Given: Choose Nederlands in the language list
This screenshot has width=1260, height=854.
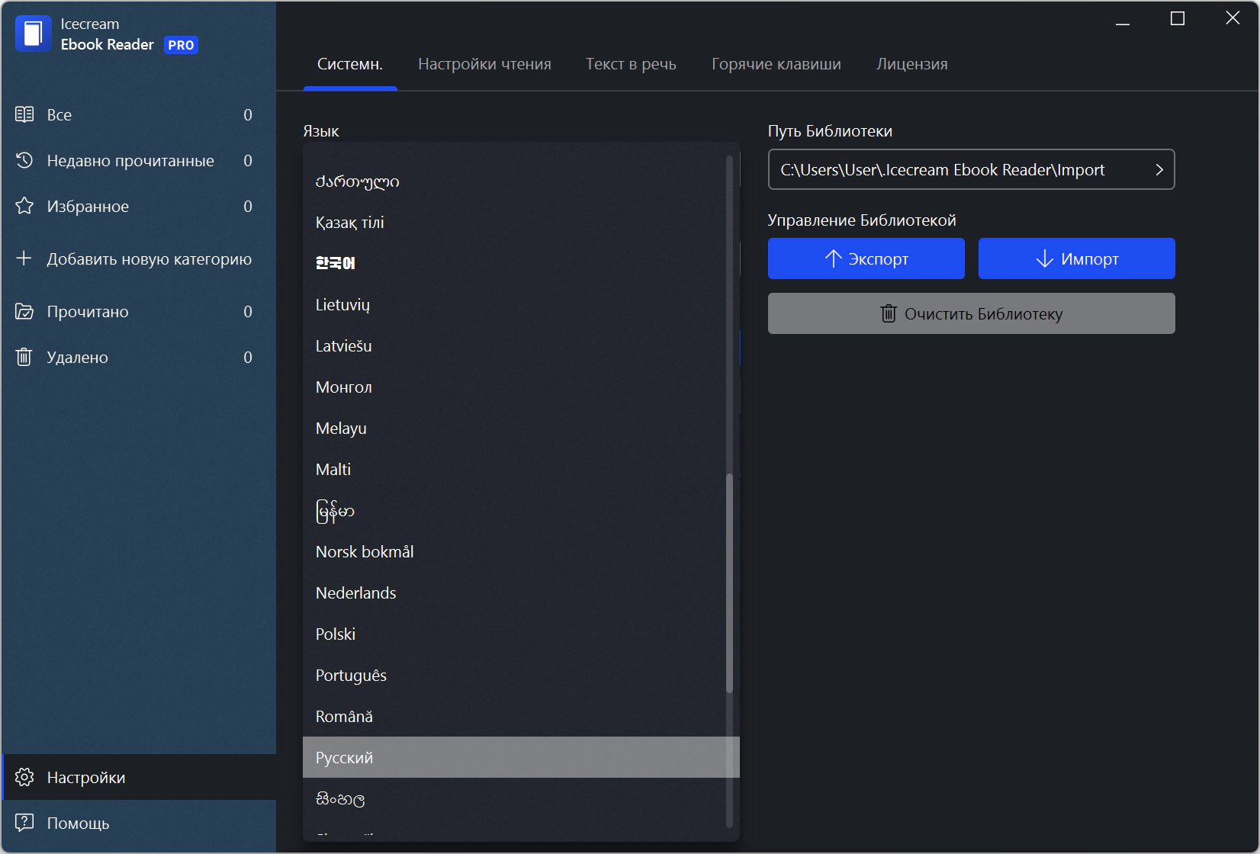Looking at the screenshot, I should [x=521, y=593].
